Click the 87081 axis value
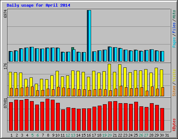Screen dimensions: 178x139 [x=5, y=103]
